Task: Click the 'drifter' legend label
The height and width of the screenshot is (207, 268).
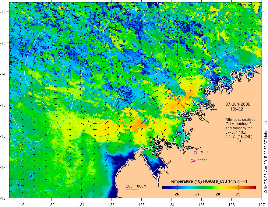Action: 202,160
